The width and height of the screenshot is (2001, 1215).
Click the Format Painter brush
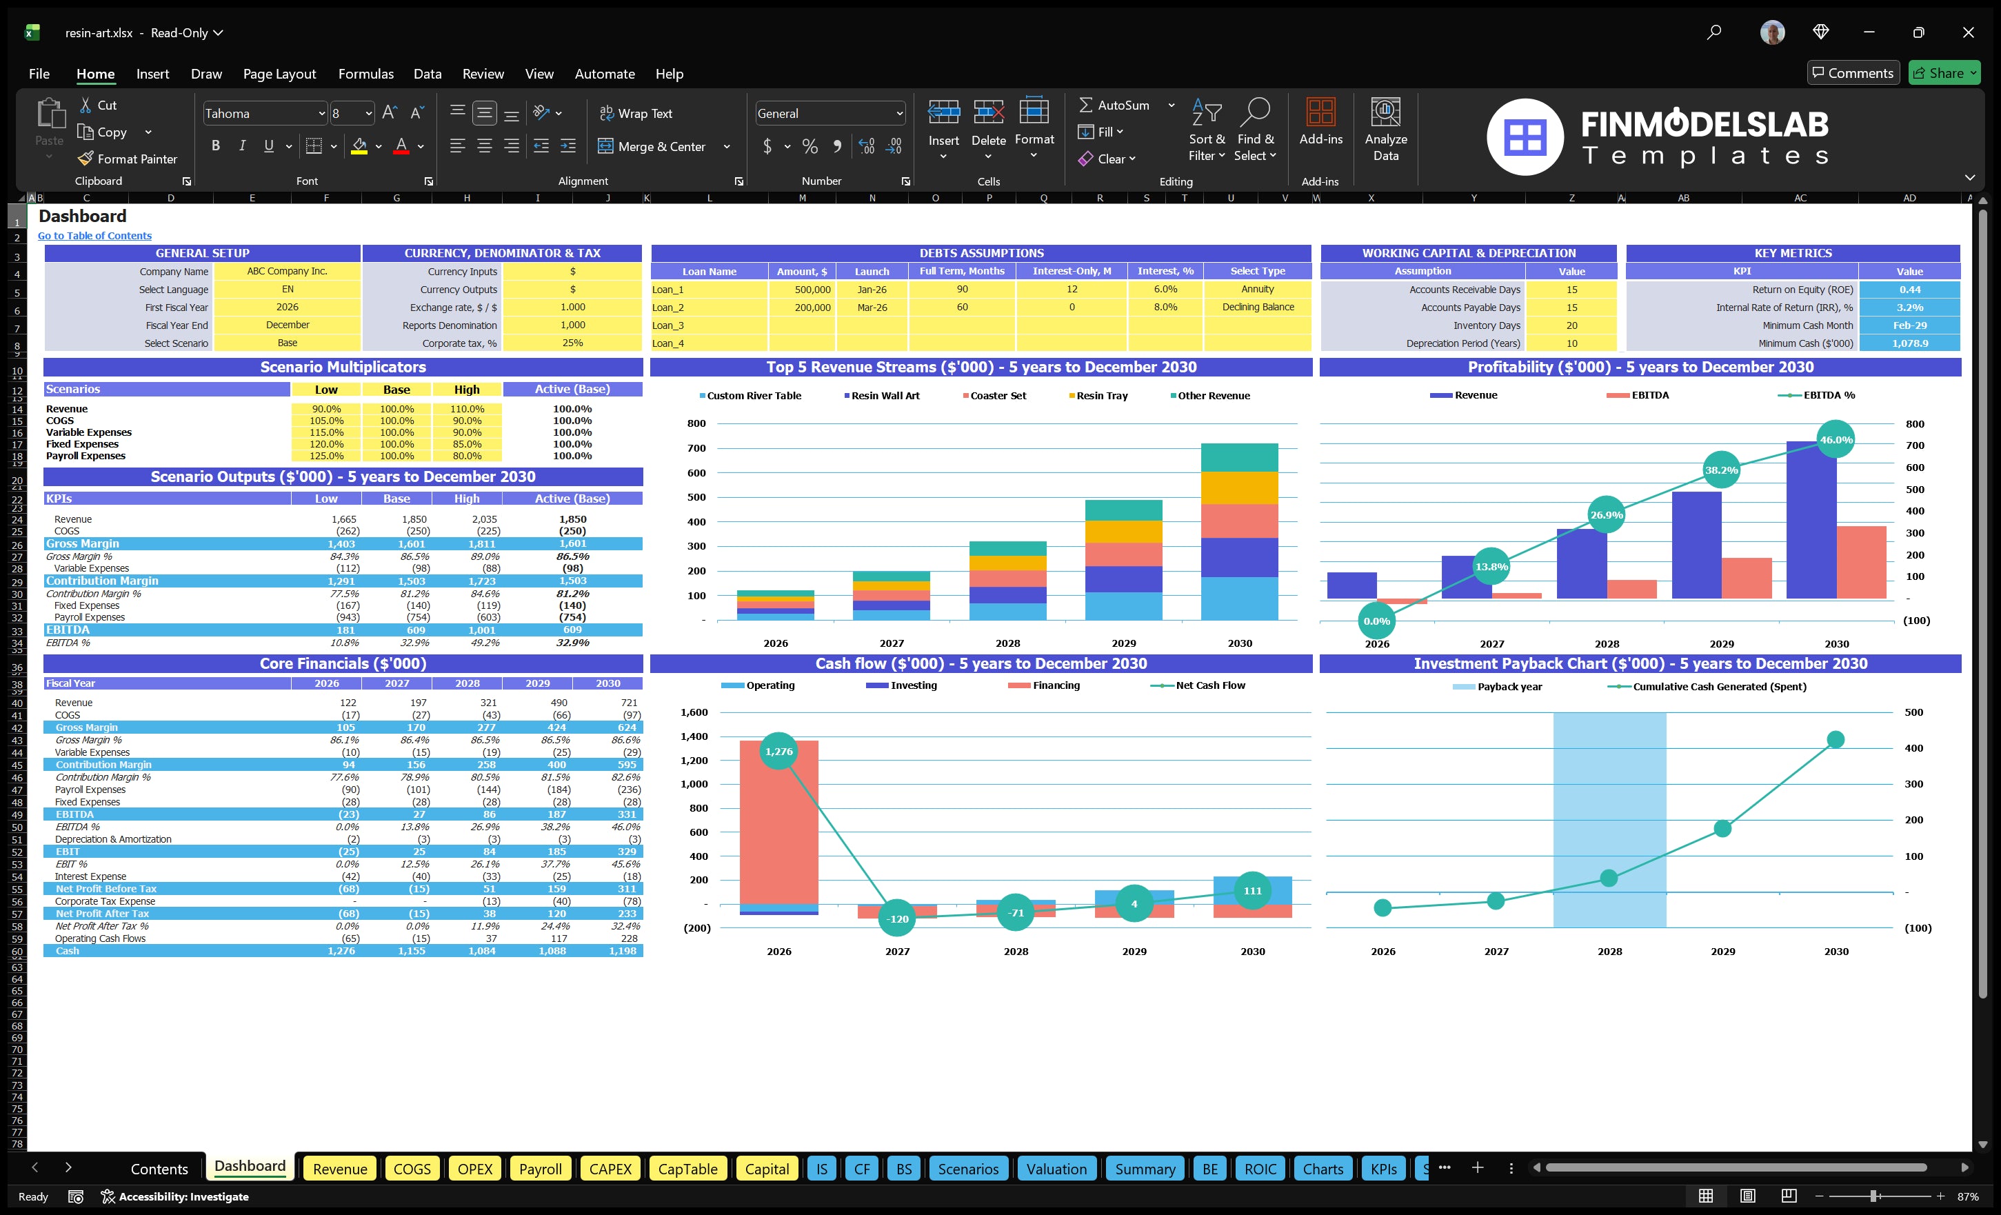pyautogui.click(x=86, y=159)
